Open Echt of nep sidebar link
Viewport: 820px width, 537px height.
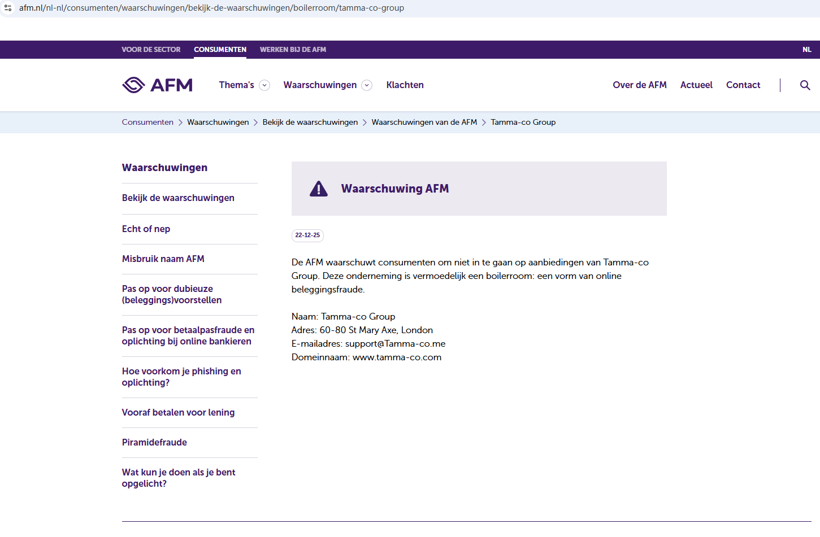146,229
